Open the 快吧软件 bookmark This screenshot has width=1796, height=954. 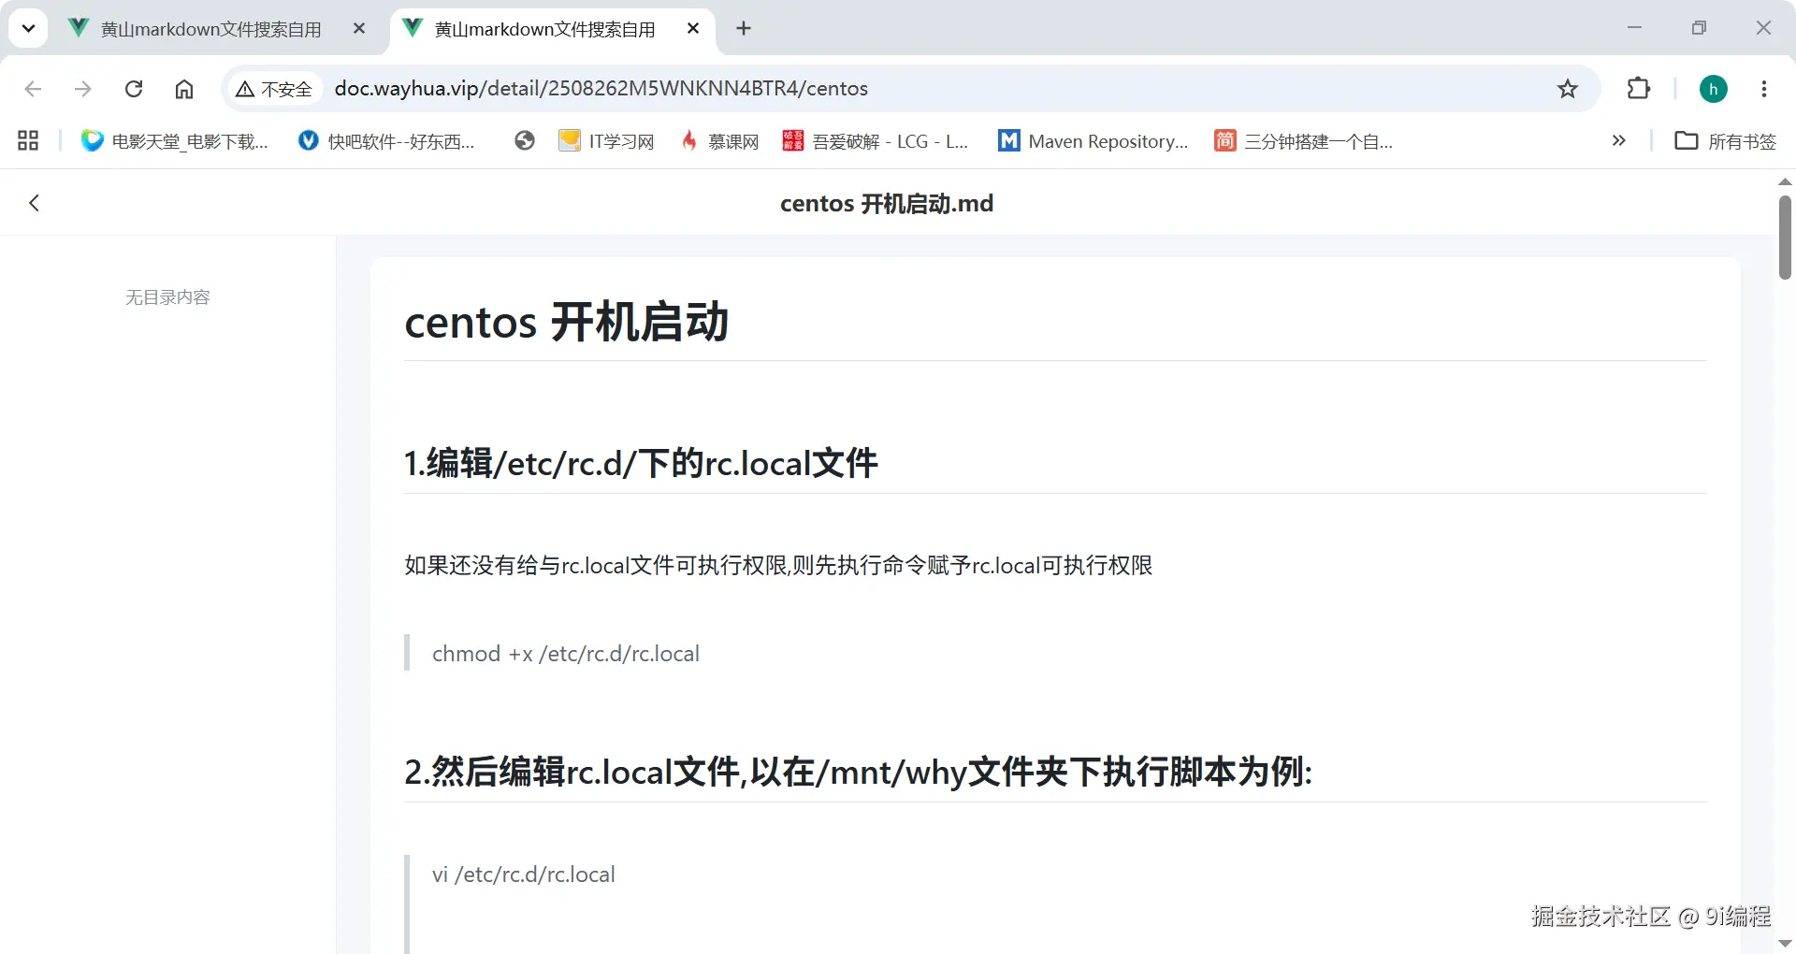387,141
